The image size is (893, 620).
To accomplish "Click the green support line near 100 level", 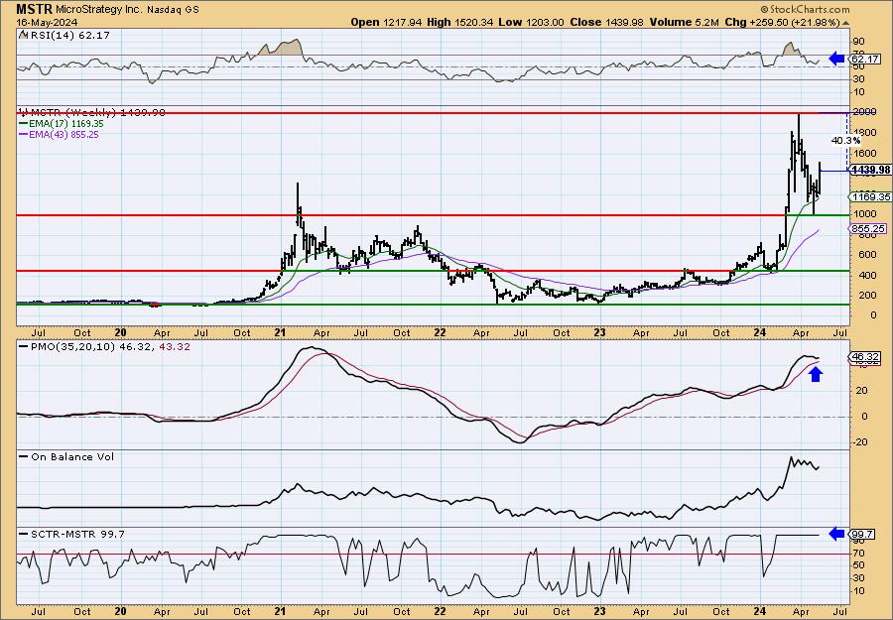I will point(433,305).
